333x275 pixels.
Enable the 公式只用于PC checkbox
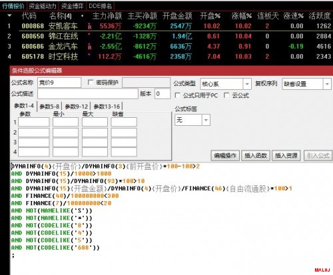click(177, 95)
